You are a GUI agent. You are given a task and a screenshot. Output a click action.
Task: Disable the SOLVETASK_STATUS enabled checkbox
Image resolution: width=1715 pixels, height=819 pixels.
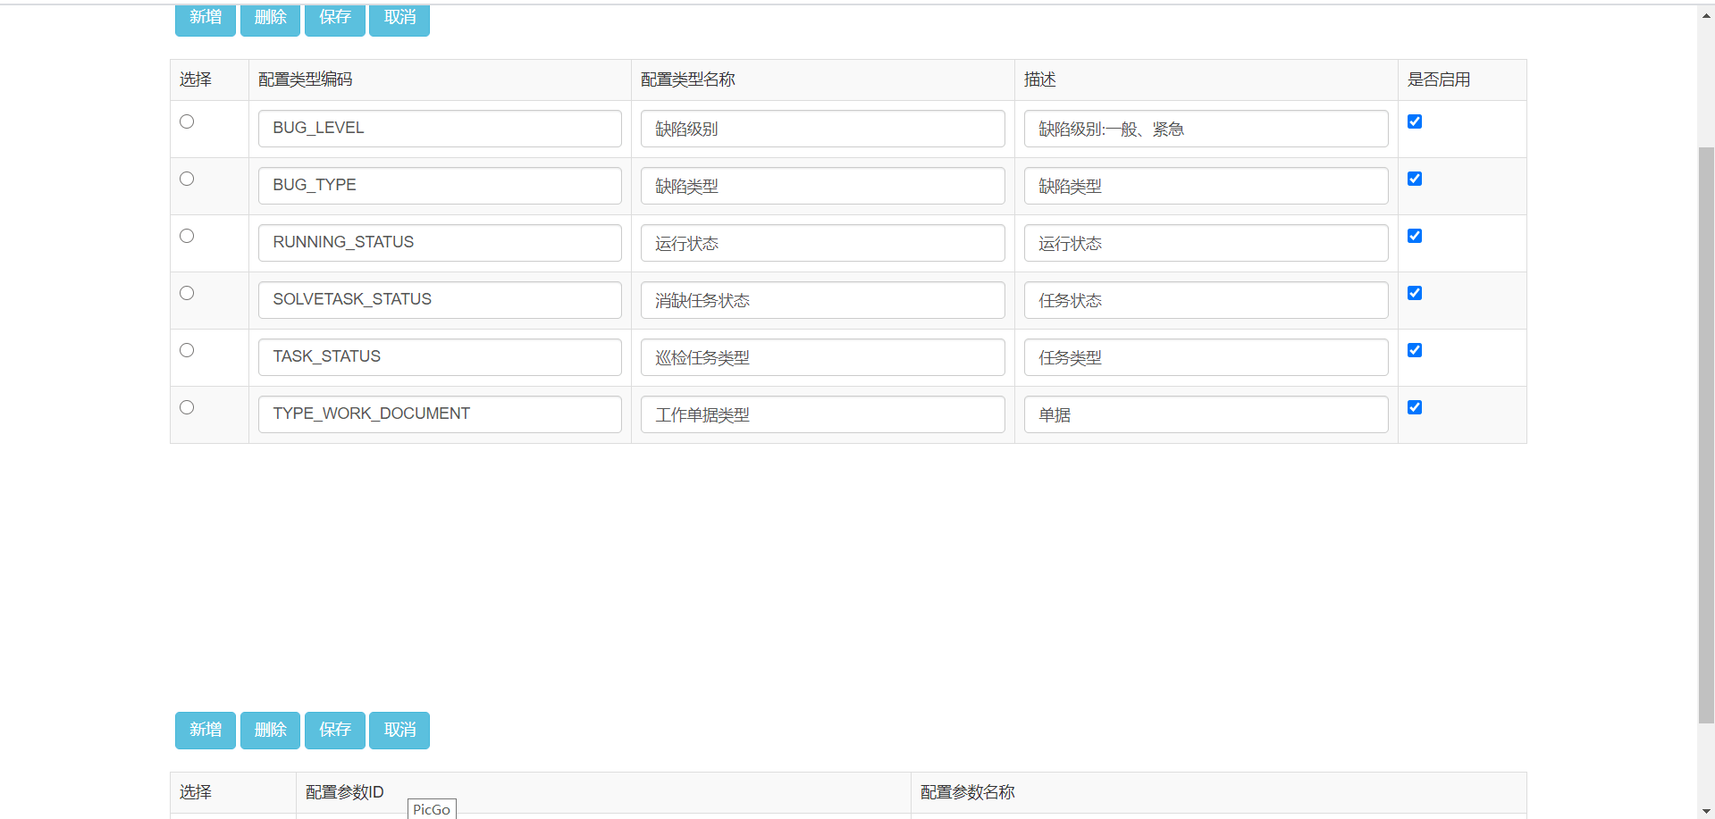click(x=1415, y=293)
